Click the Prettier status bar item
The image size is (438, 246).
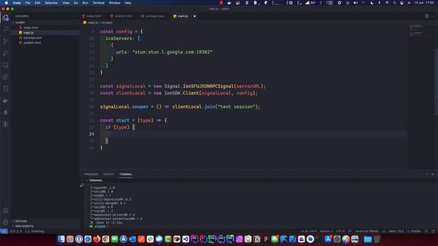[414, 231]
